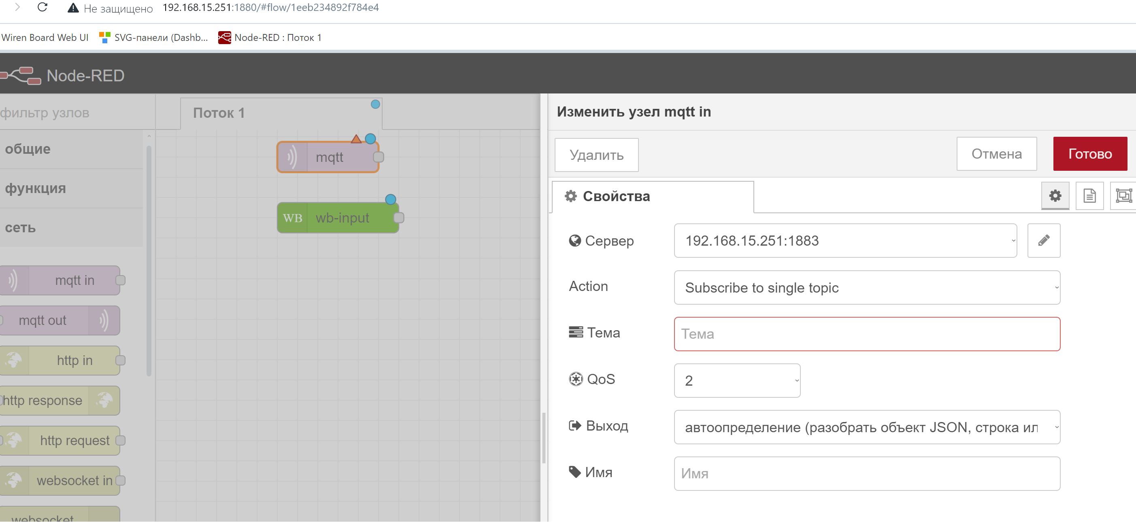The height and width of the screenshot is (522, 1136).
Task: Open the Сервер dropdown list
Action: 845,241
